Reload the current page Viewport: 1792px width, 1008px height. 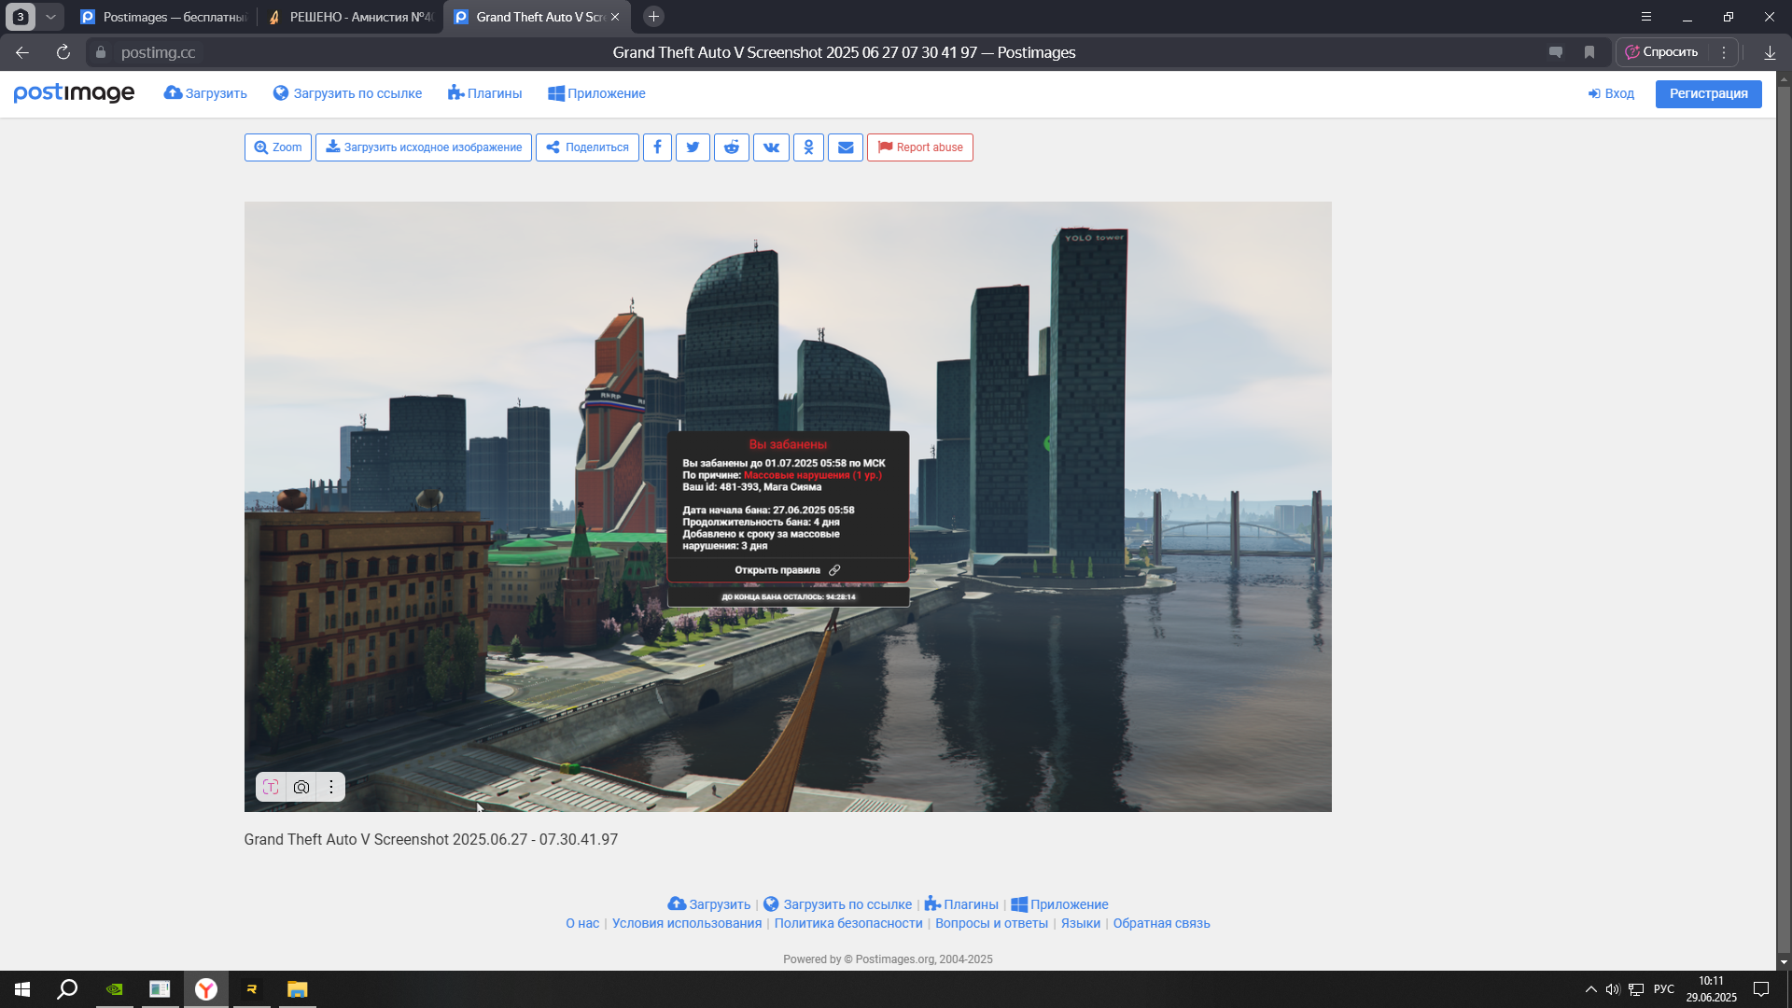(63, 52)
